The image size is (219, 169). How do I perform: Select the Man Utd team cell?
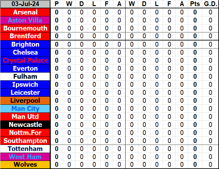pos(25,117)
